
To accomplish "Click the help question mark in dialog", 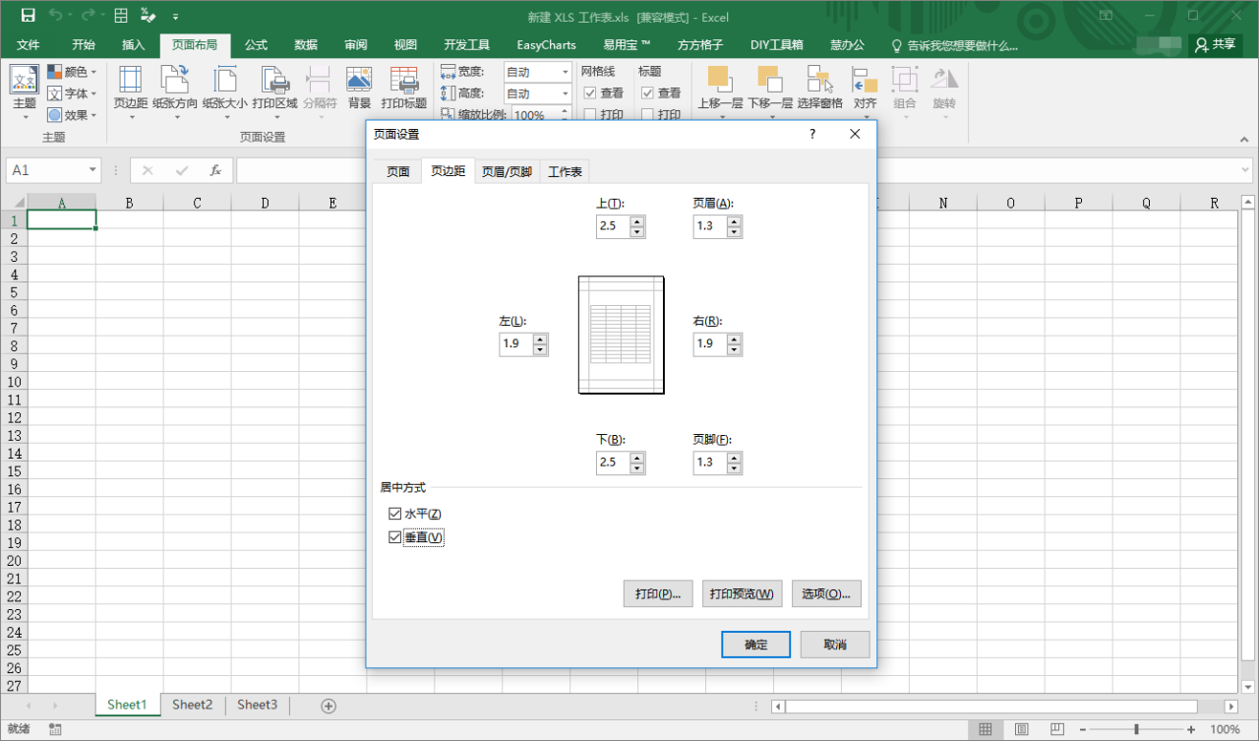I will (812, 134).
